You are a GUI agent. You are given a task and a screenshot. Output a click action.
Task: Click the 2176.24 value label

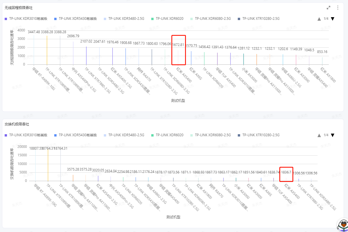[x=148, y=172]
